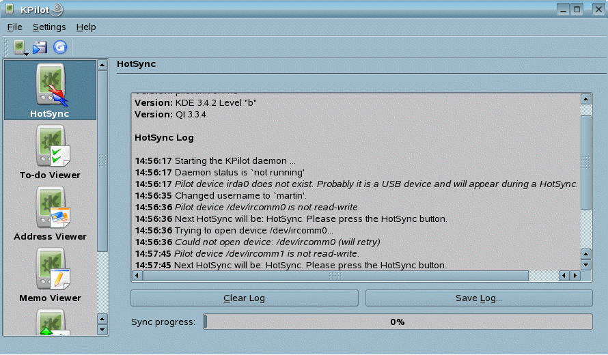Click the blue circular arrow toolbar icon
608x355 pixels.
(60, 47)
